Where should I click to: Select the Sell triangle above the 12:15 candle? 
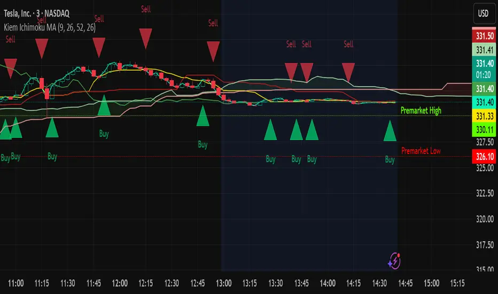[145, 38]
